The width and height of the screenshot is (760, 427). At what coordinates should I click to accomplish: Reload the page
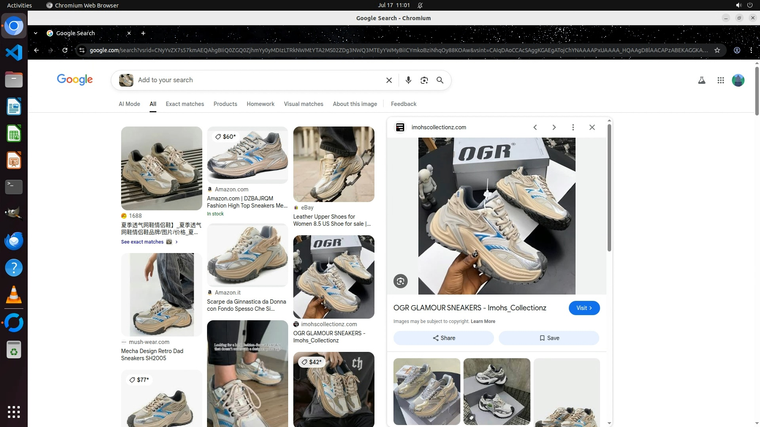[65, 50]
